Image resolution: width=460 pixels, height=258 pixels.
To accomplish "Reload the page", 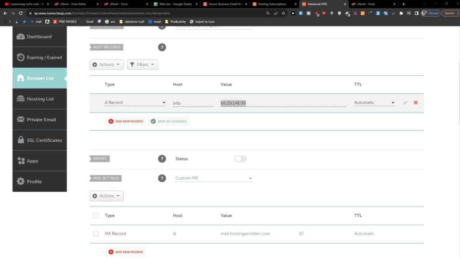I will click(x=21, y=13).
